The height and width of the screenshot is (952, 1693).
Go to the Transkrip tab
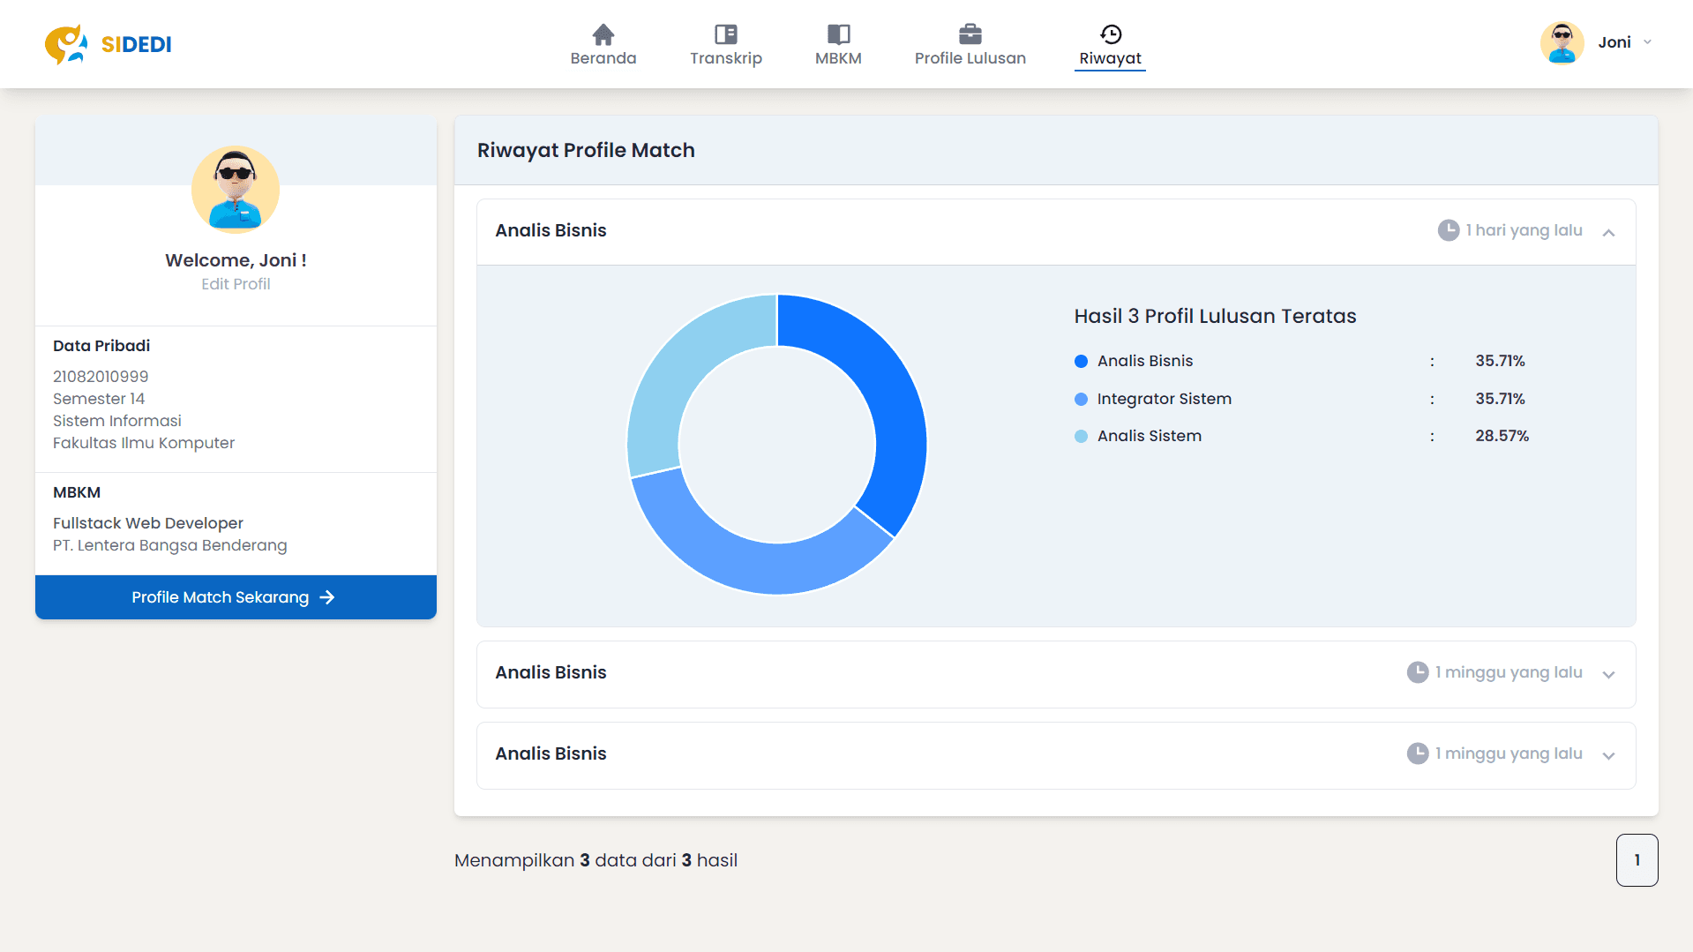725,58
